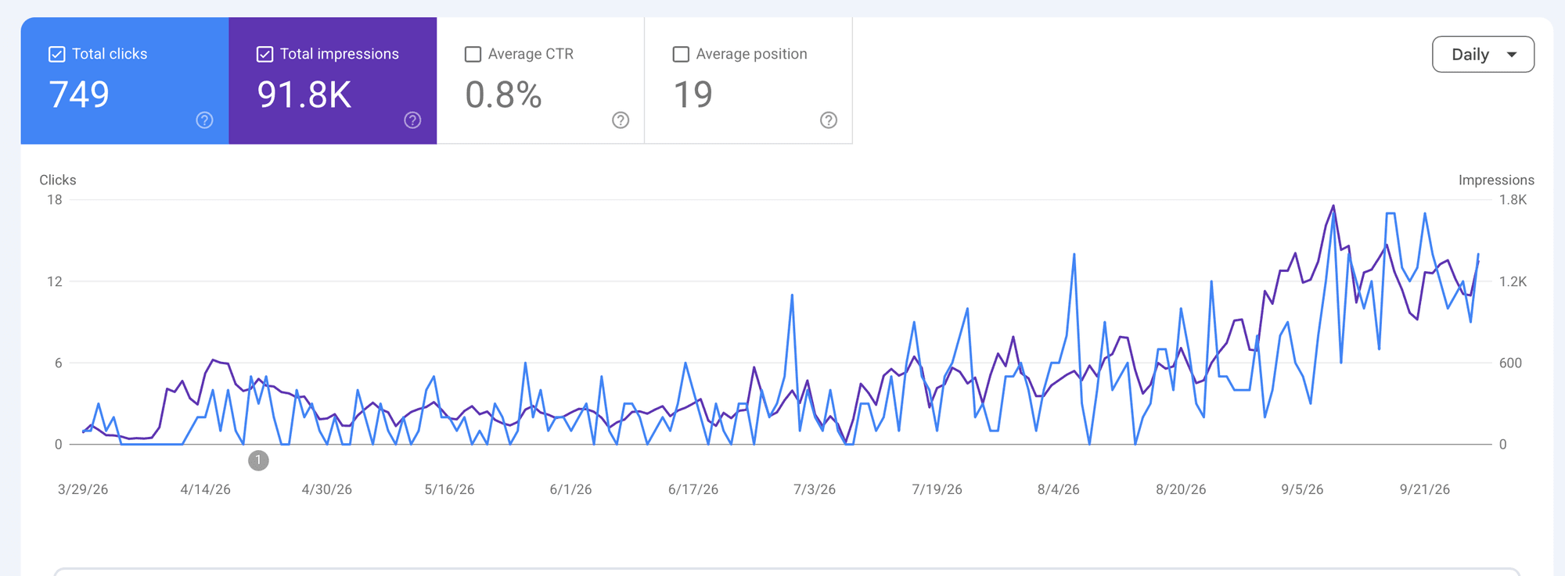Click the 0.8% average CTR value

(503, 95)
